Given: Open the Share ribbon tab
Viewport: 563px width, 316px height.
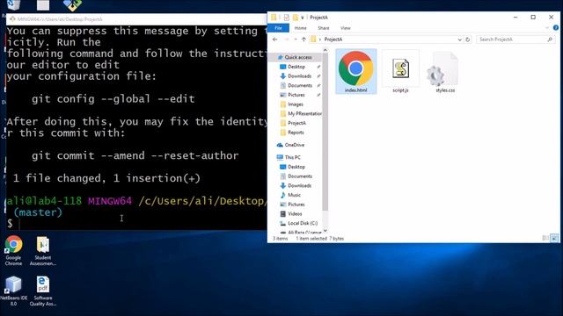Looking at the screenshot, I should (x=323, y=28).
